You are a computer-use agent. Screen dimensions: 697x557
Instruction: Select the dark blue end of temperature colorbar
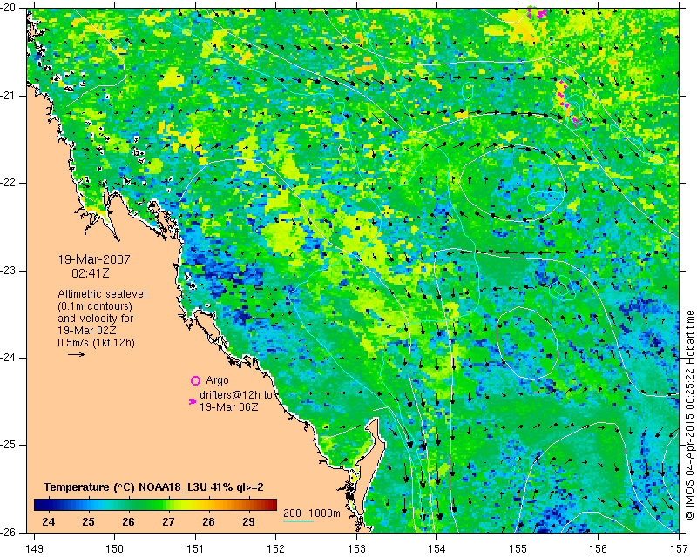click(x=40, y=505)
